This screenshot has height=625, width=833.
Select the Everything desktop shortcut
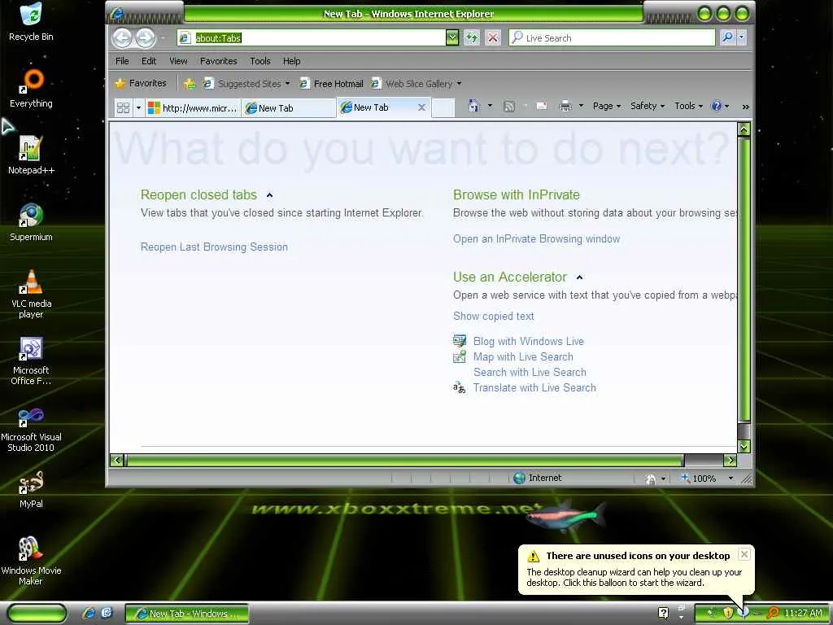(x=31, y=88)
